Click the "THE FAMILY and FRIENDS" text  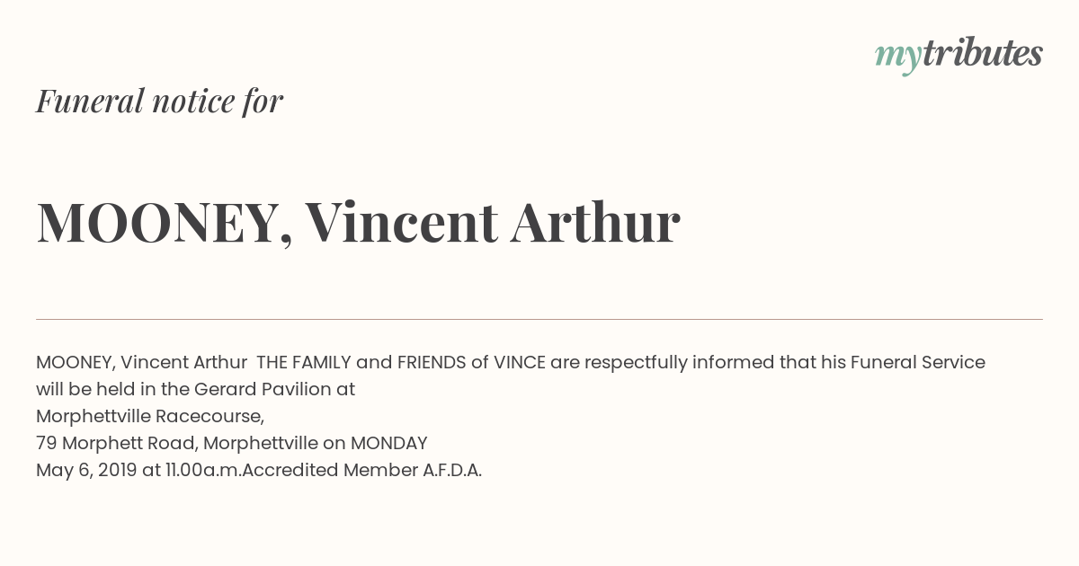361,363
